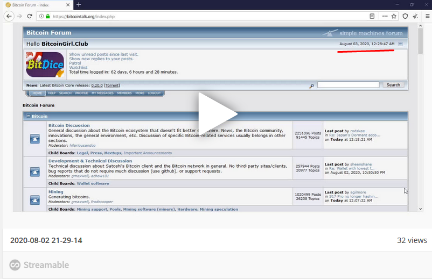The width and height of the screenshot is (432, 279).
Task: Open Wallet software child board
Action: 93,184
